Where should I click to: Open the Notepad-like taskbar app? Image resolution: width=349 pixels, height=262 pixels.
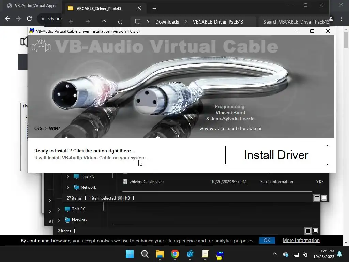205,254
